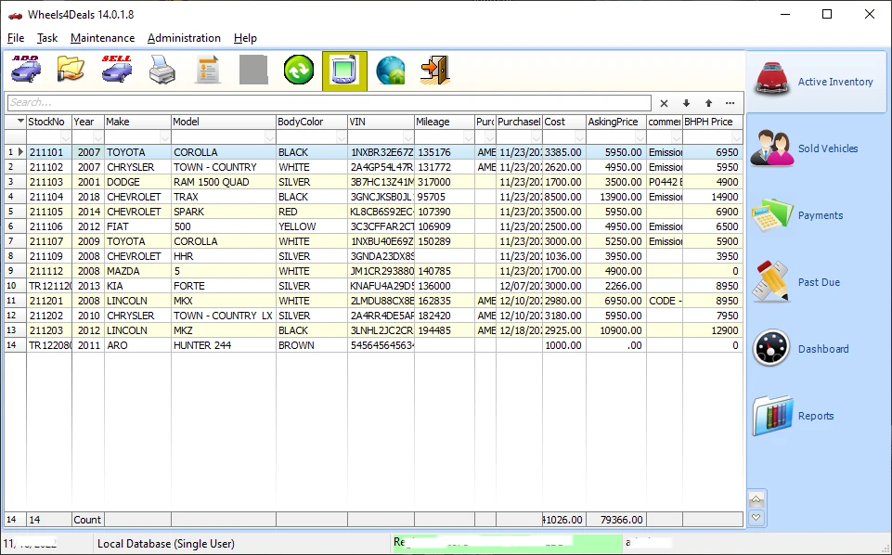Open BodyColor column filter dropdown
The image size is (892, 555).
click(342, 137)
